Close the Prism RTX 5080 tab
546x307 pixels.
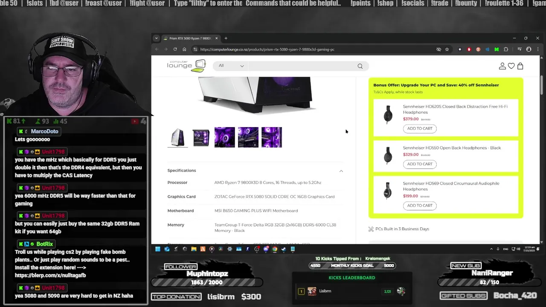(x=216, y=38)
